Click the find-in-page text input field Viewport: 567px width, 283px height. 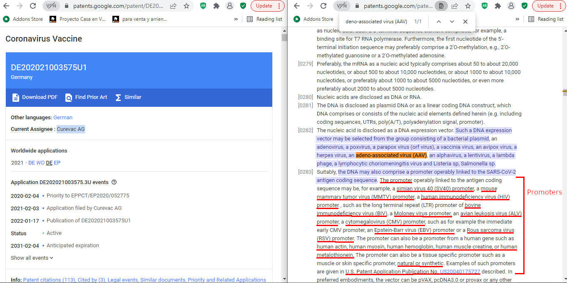376,22
